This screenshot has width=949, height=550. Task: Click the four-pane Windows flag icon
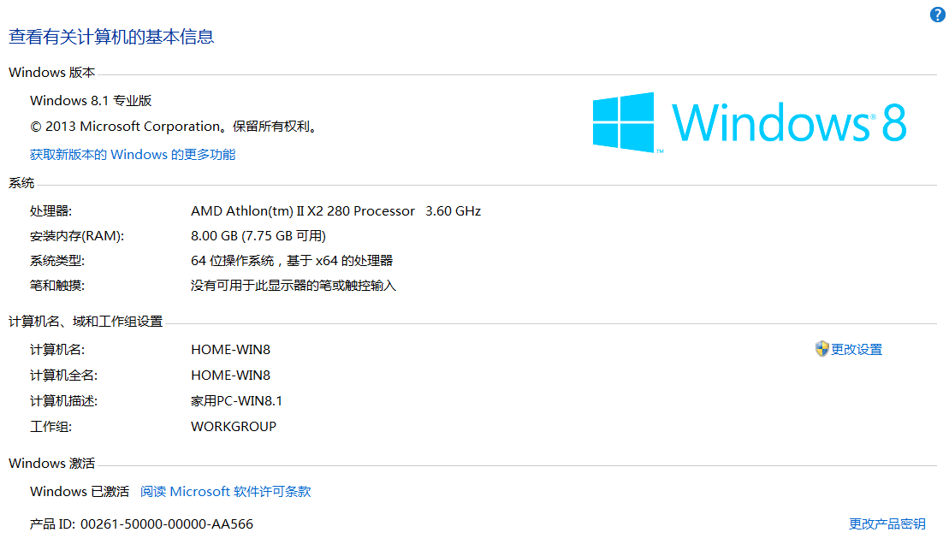pyautogui.click(x=625, y=122)
